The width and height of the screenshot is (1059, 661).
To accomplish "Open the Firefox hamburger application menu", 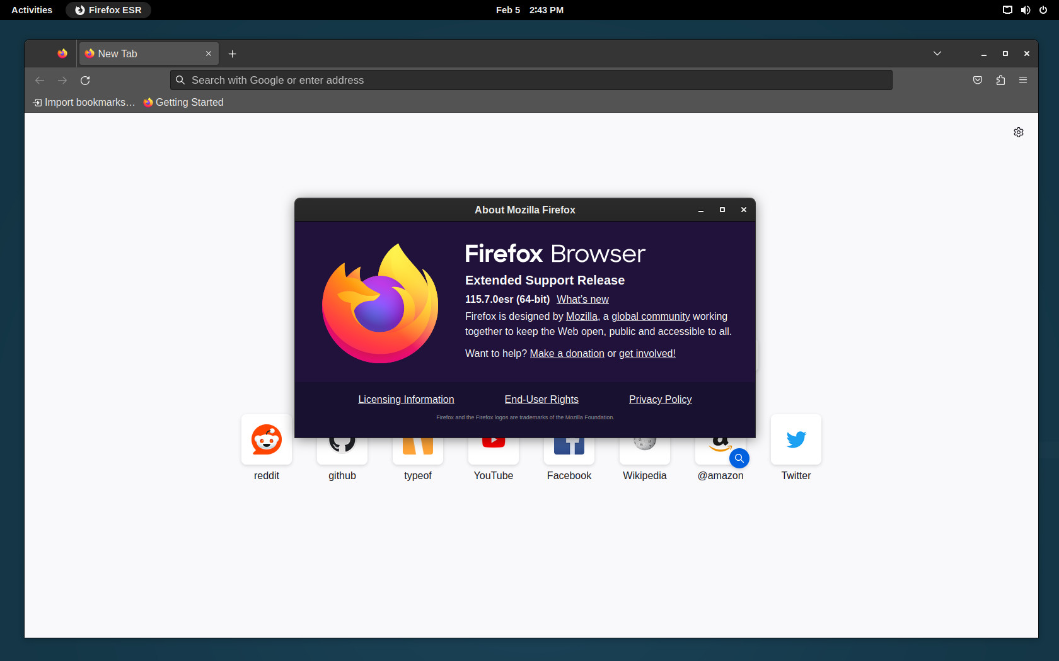I will point(1023,80).
